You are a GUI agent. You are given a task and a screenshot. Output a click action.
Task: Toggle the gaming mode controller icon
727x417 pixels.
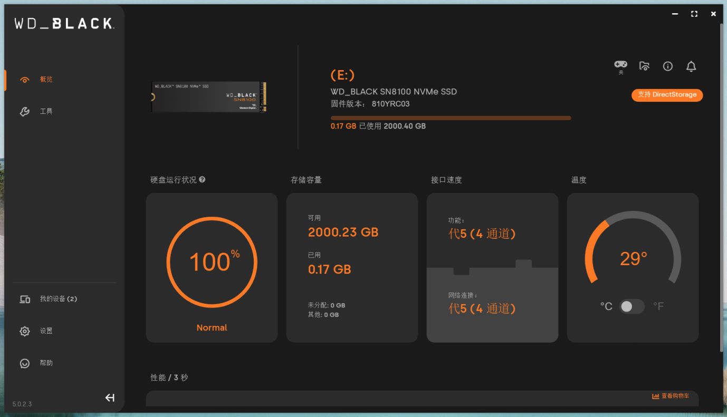point(620,64)
